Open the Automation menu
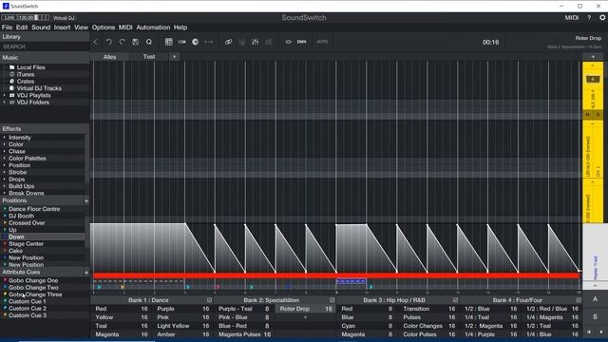The width and height of the screenshot is (608, 342). pos(153,28)
